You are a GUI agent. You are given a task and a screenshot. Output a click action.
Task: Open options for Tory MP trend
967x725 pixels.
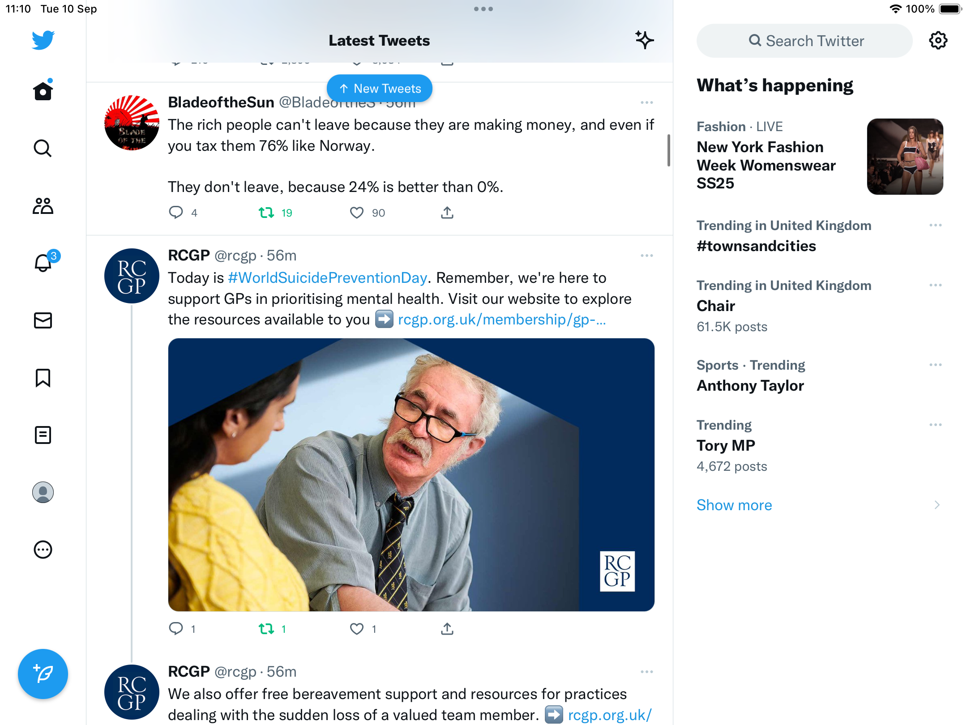tap(936, 425)
